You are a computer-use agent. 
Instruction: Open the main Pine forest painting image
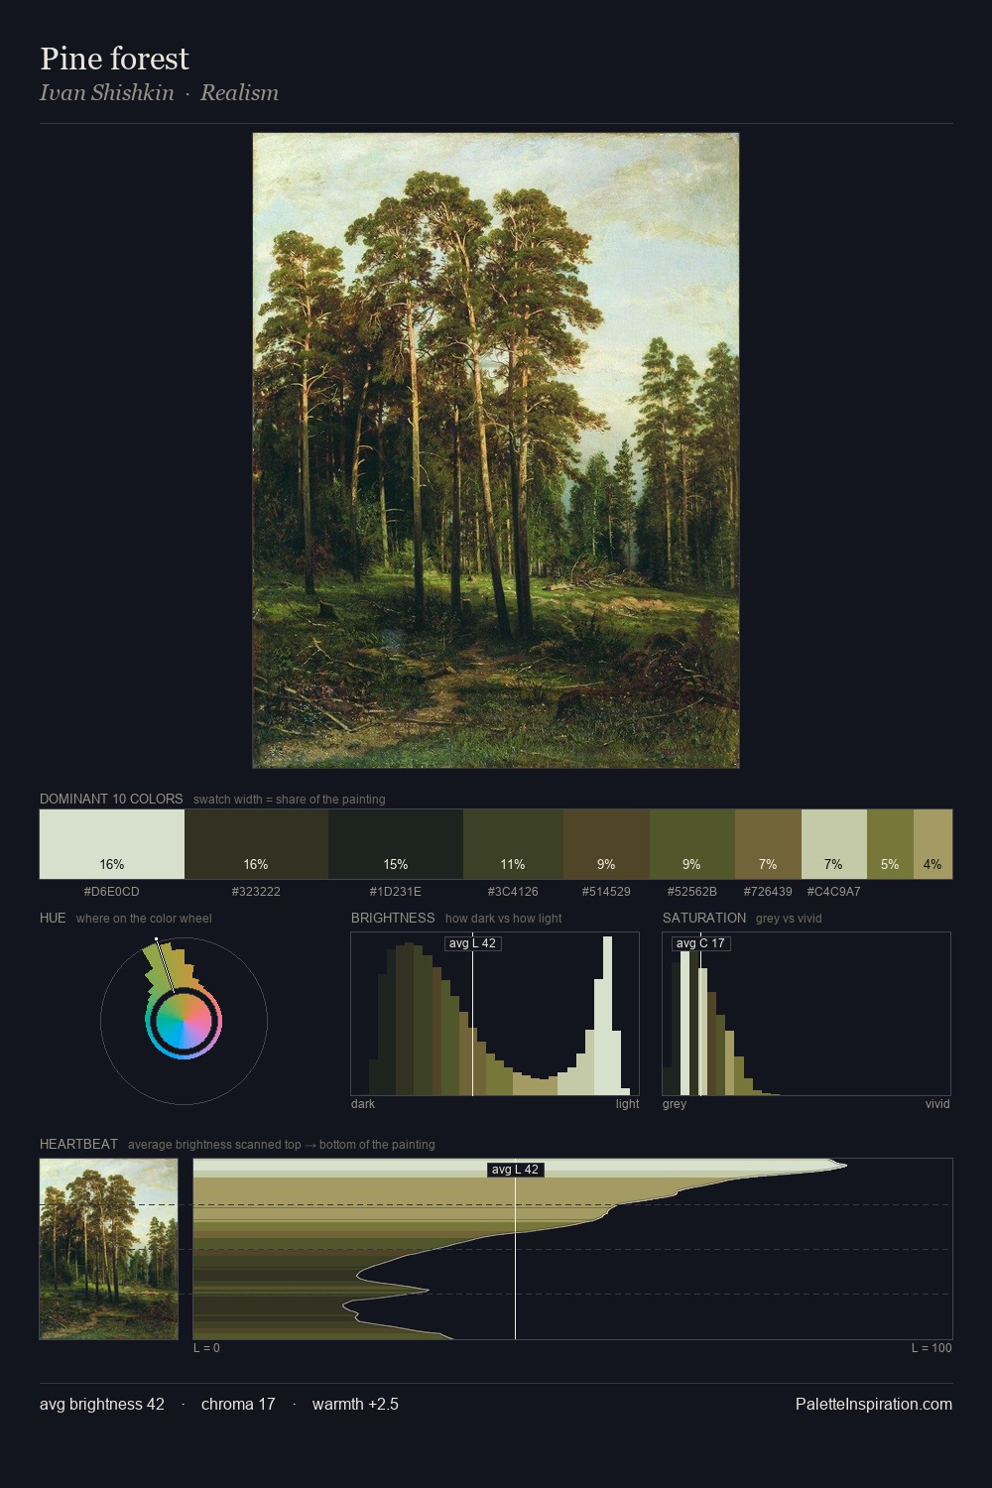[x=496, y=450]
